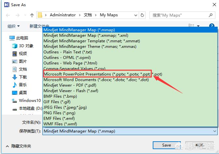Navigate to Administrator in the address path
219x154 pixels.
point(63,15)
